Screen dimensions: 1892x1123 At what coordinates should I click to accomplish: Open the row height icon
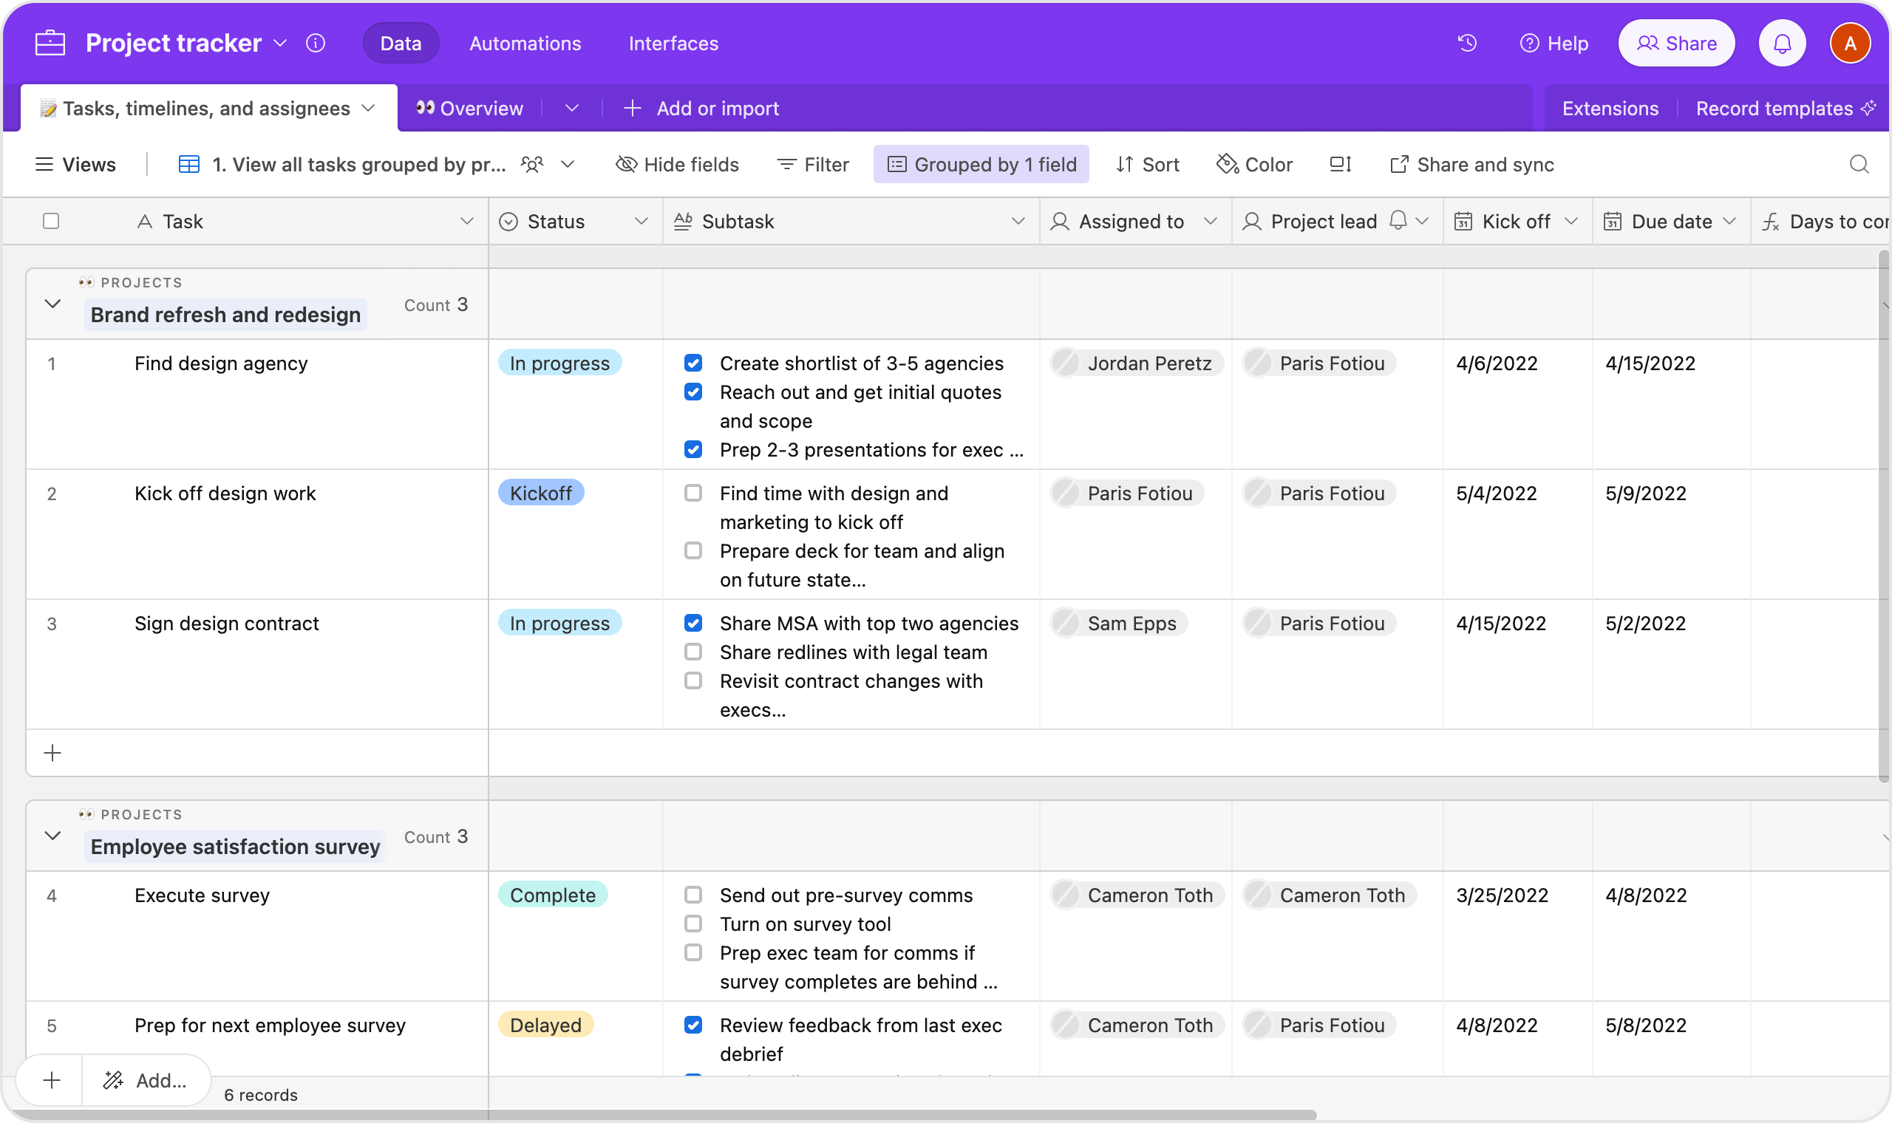point(1341,164)
